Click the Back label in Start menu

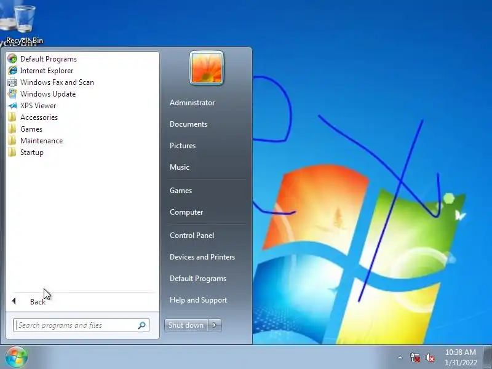pos(38,301)
